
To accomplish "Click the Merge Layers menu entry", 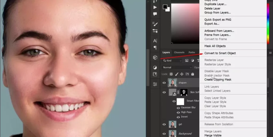I will tap(213, 131).
